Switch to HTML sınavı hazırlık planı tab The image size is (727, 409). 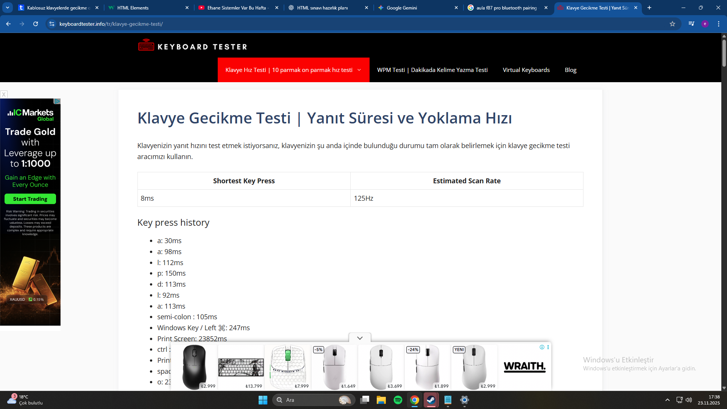(x=328, y=8)
